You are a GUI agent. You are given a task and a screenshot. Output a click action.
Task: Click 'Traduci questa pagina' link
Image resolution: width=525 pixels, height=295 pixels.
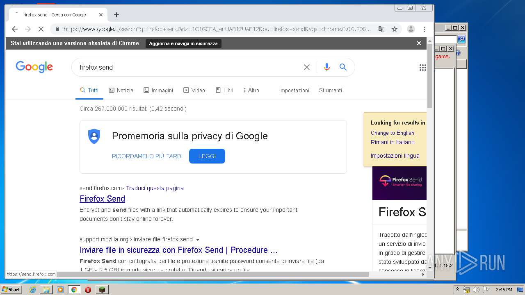155,188
